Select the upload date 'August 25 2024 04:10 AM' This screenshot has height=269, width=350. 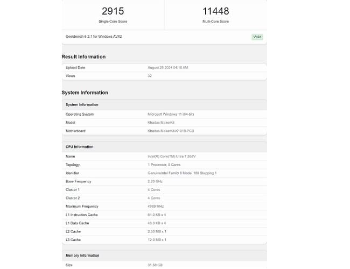(x=168, y=68)
